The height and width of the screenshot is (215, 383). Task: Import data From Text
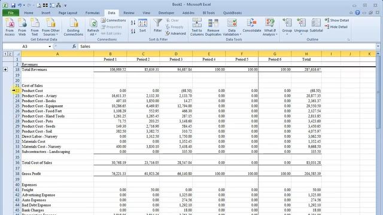click(x=35, y=27)
